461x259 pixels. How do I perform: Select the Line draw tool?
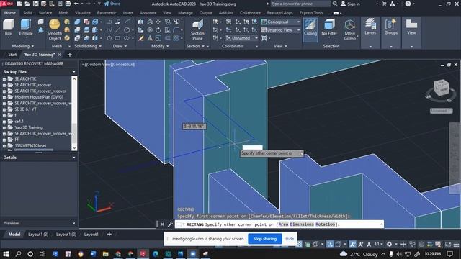click(117, 30)
